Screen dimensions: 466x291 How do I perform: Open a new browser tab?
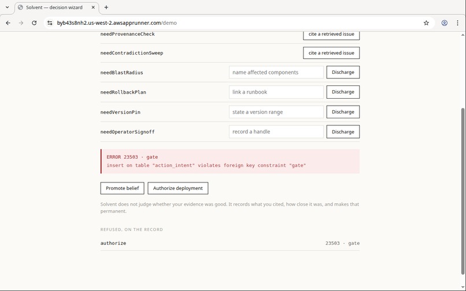[x=106, y=8]
